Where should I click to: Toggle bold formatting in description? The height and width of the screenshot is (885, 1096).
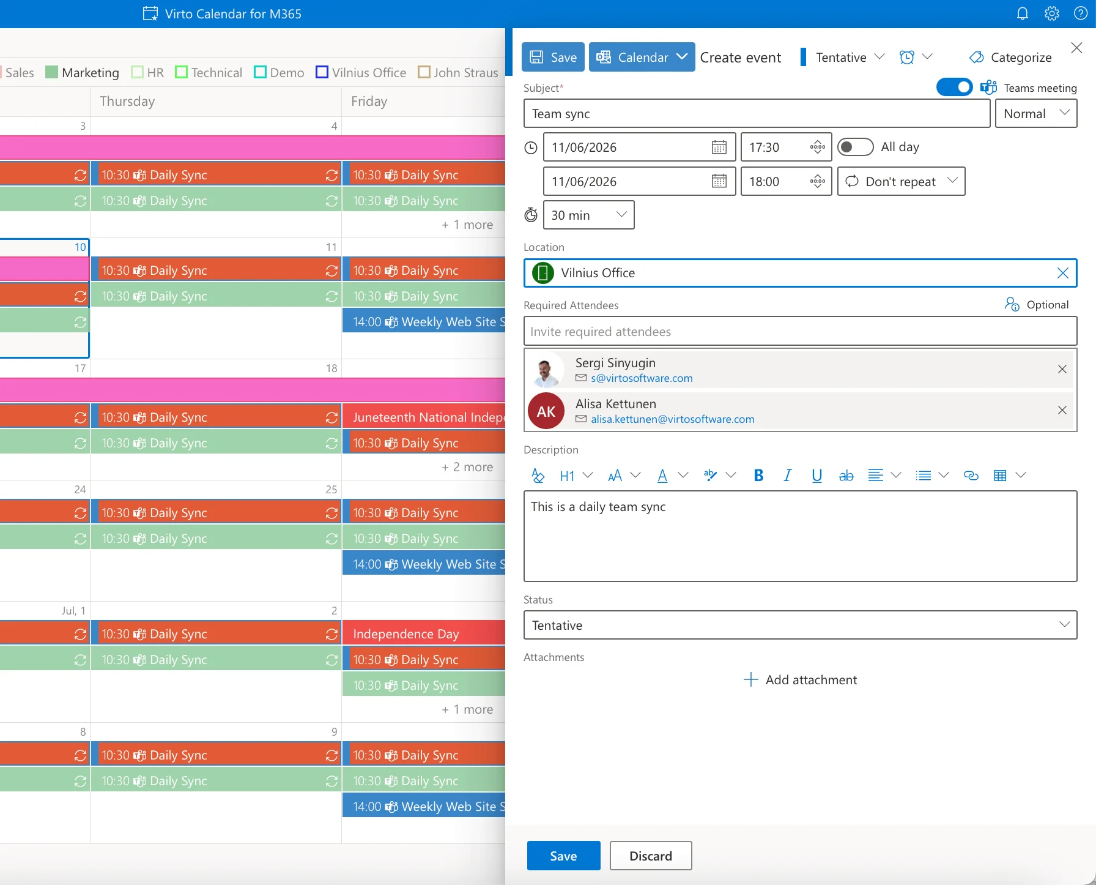pyautogui.click(x=758, y=476)
